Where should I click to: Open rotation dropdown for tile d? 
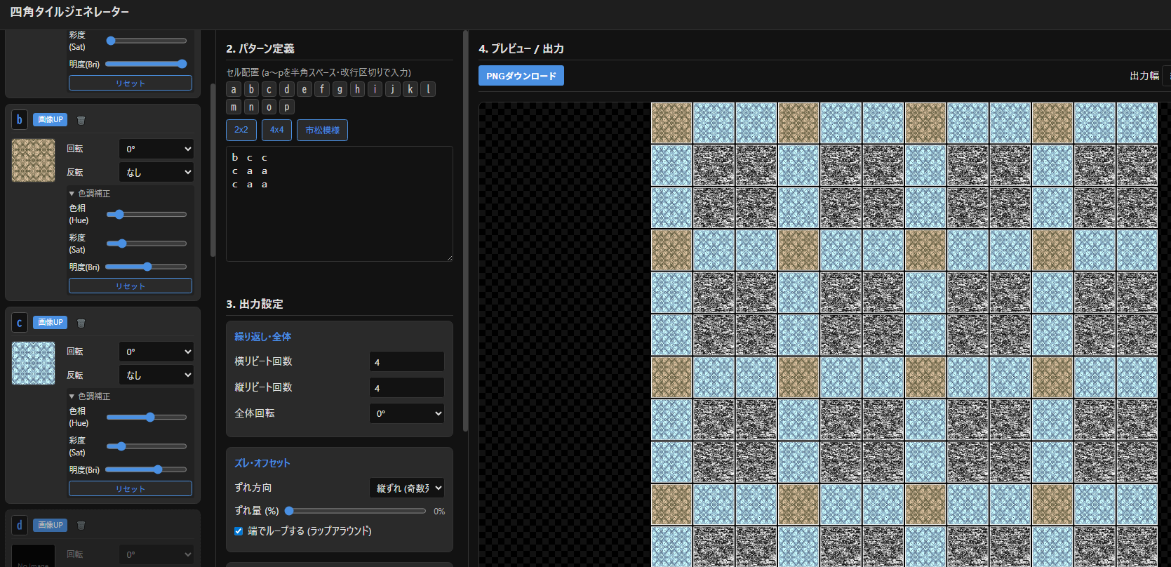(x=156, y=554)
